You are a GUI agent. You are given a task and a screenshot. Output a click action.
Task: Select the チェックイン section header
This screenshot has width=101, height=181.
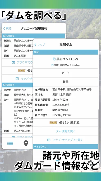(66, 147)
